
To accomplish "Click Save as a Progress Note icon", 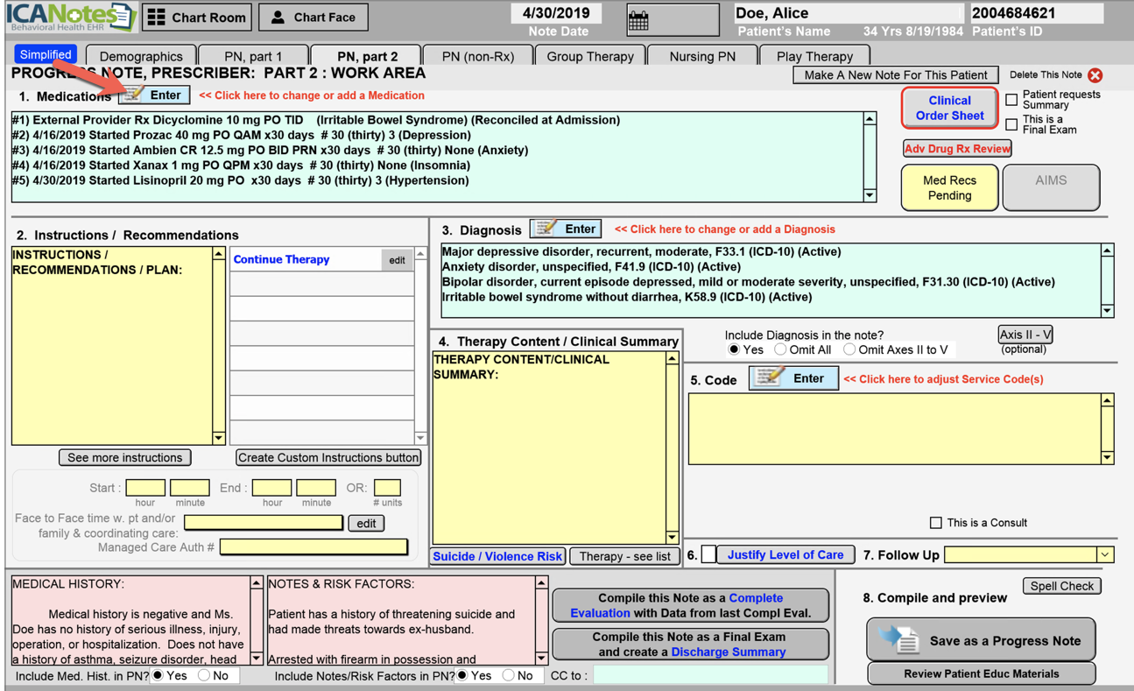I will [900, 640].
